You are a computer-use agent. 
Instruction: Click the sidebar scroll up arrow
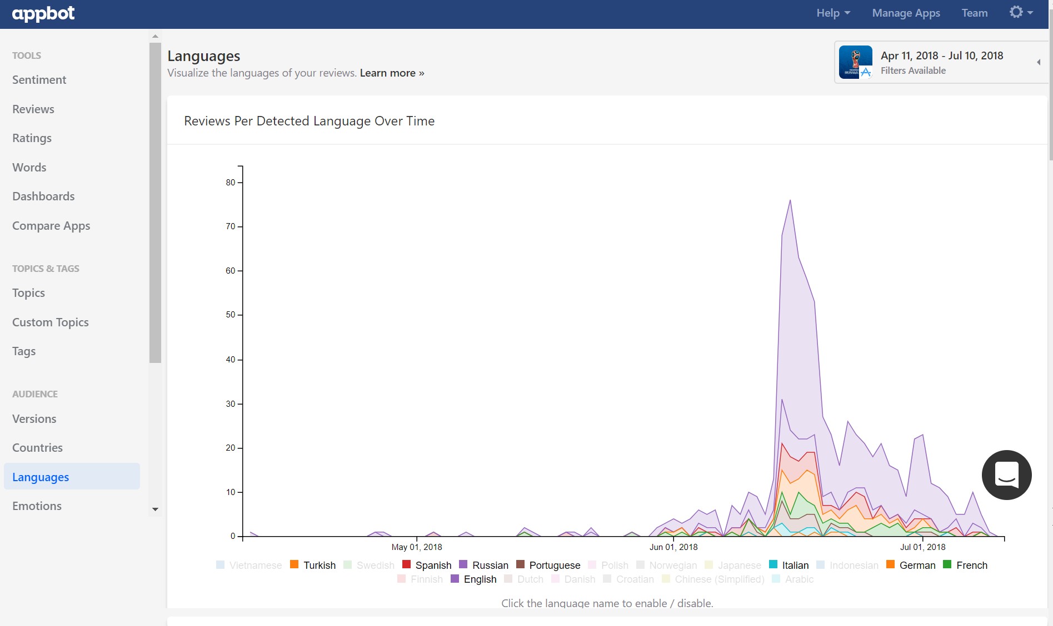click(x=155, y=36)
